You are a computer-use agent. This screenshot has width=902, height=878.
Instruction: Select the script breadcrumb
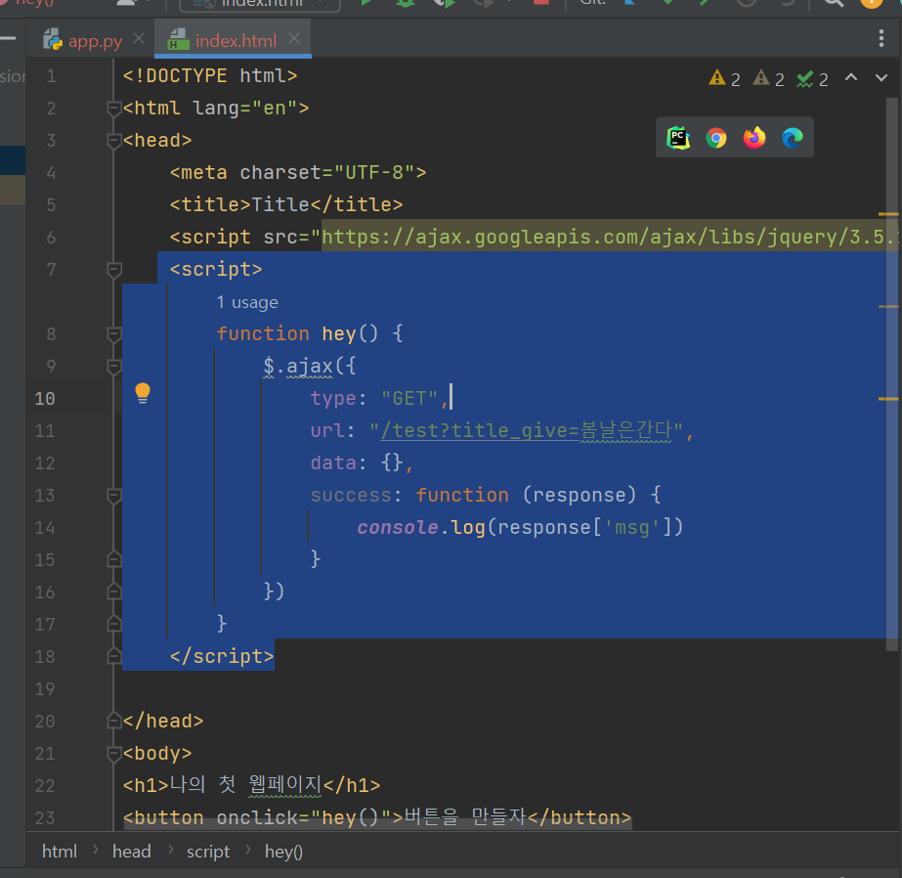click(208, 852)
